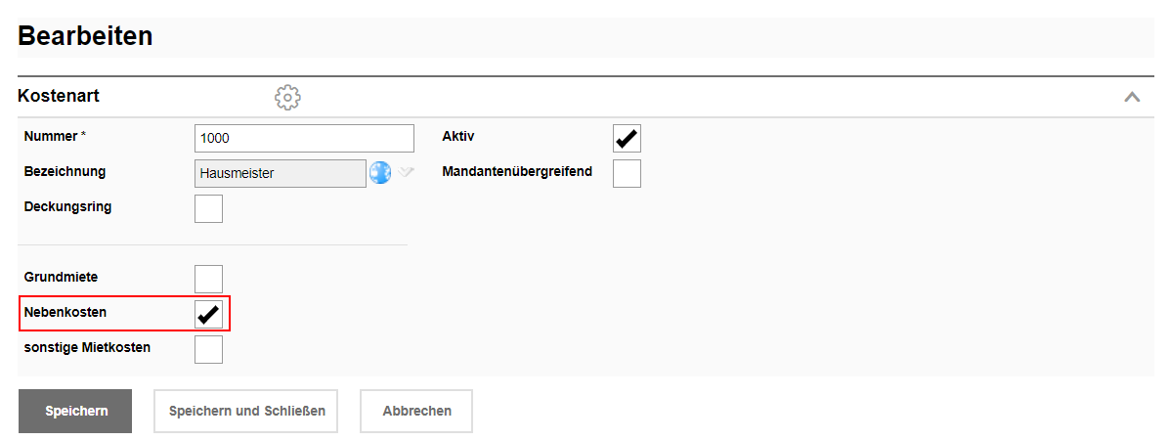
Task: Tick the Deckungsring checkbox
Action: pyautogui.click(x=208, y=208)
